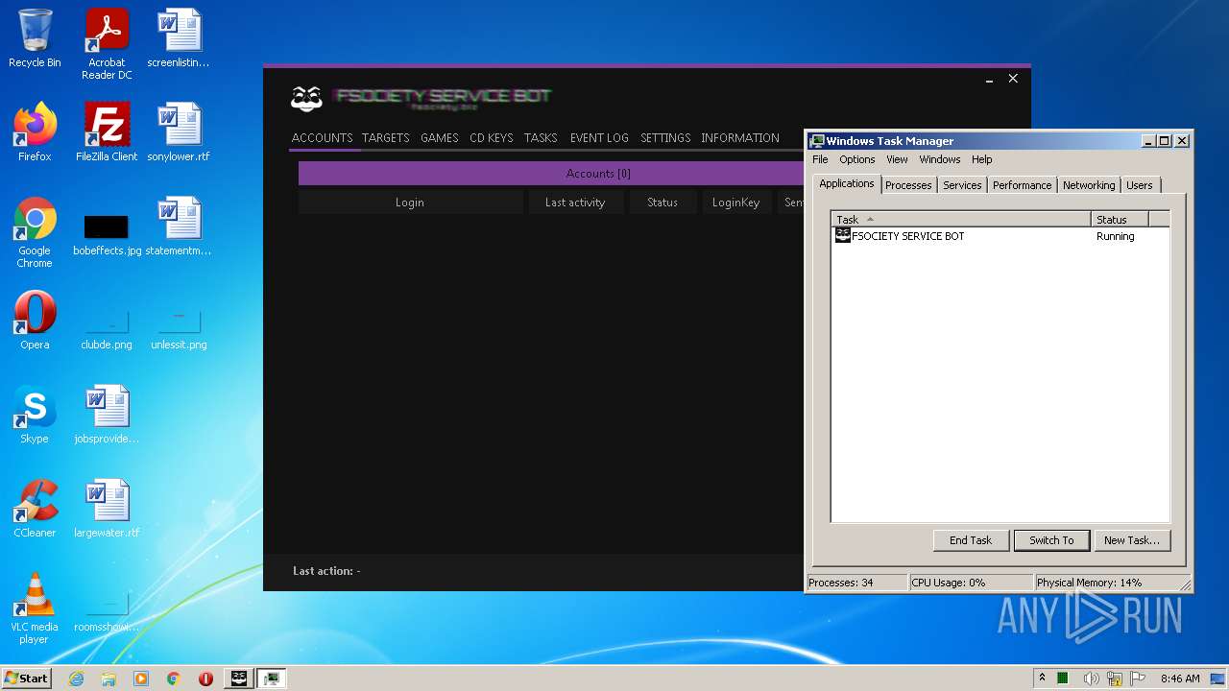Click End Task button
Viewport: 1229px width, 691px height.
click(x=971, y=540)
